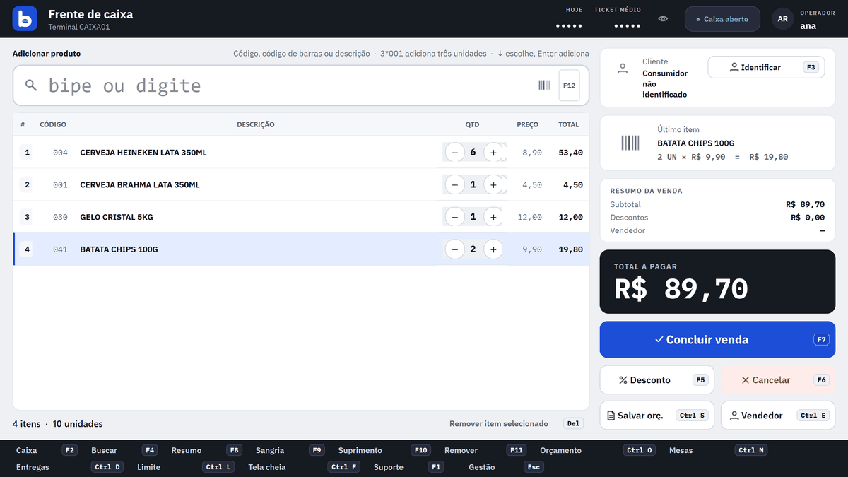The width and height of the screenshot is (848, 477).
Task: Save quote with Salvar orç. button
Action: 656,416
